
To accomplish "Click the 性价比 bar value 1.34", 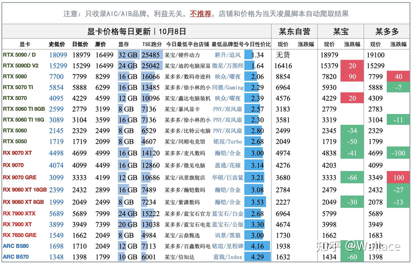I will click(x=257, y=55).
